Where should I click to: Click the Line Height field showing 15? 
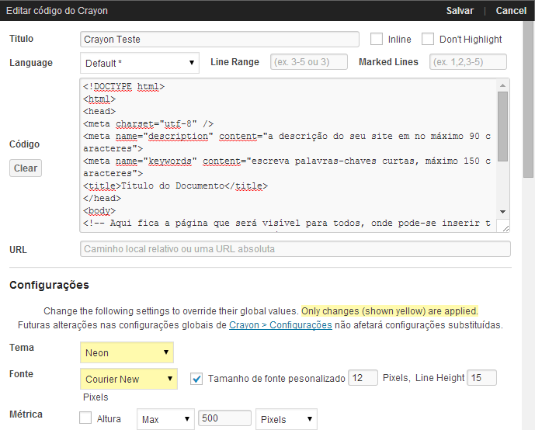[x=481, y=378]
